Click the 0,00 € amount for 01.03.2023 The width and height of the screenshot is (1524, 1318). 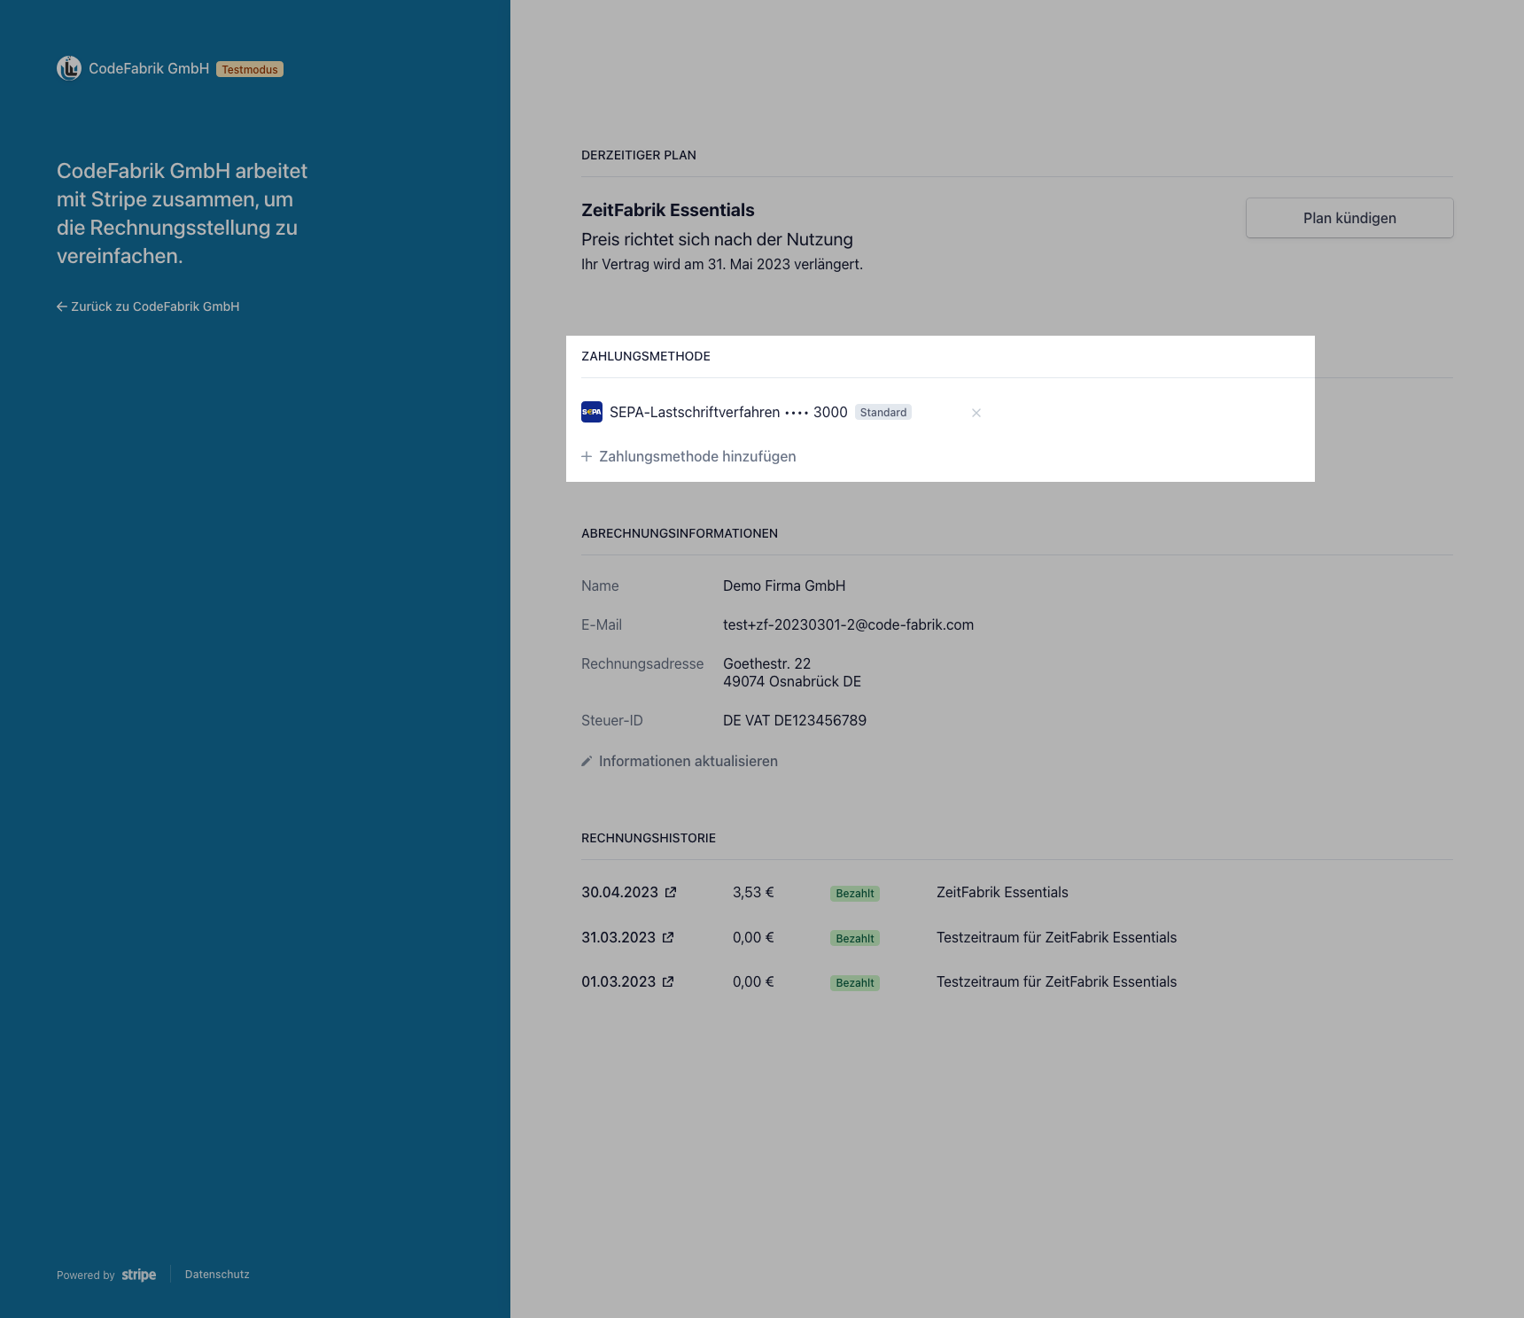point(753,981)
